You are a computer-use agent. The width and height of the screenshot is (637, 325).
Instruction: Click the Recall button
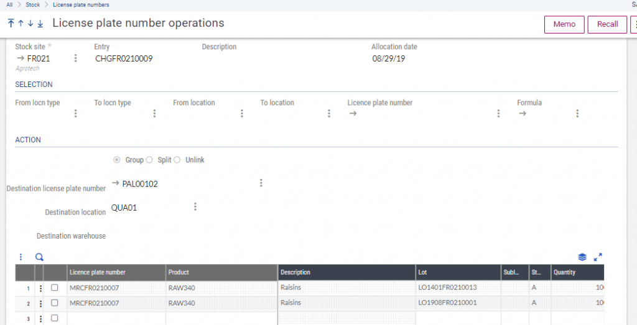tap(607, 24)
